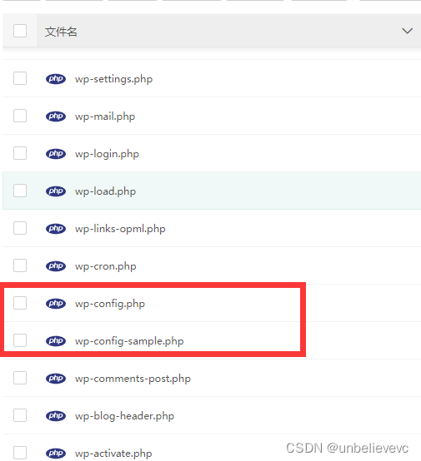Select the wp-load.php file name
This screenshot has width=421, height=461.
click(106, 191)
